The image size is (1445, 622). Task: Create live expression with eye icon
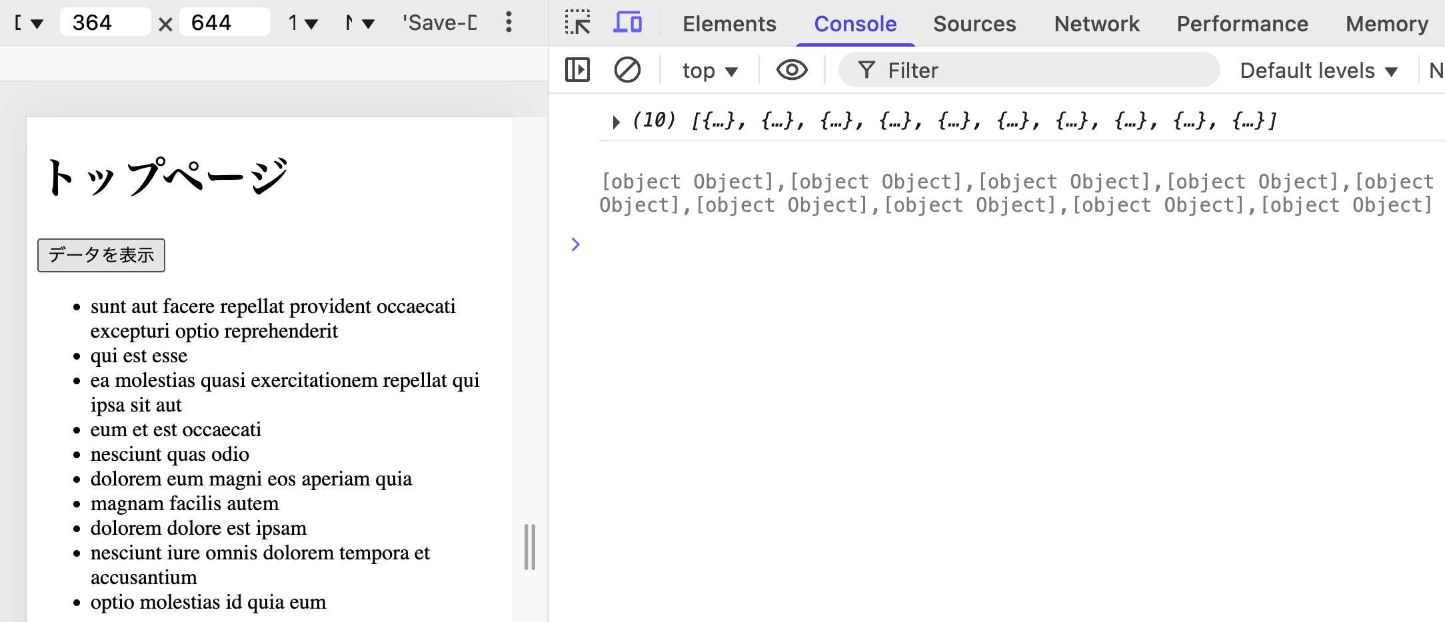792,70
